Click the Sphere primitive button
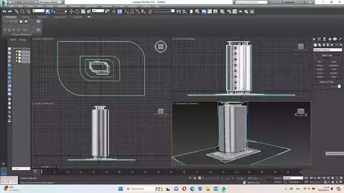Viewport: 344px width, 193px height. [x=320, y=66]
